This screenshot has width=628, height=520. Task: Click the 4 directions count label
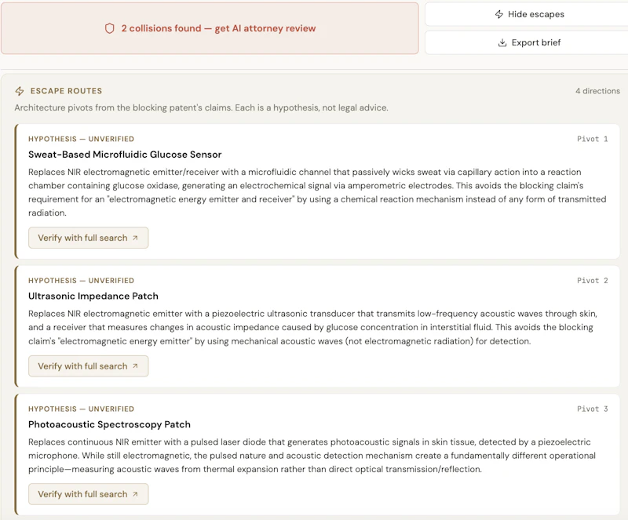click(597, 91)
